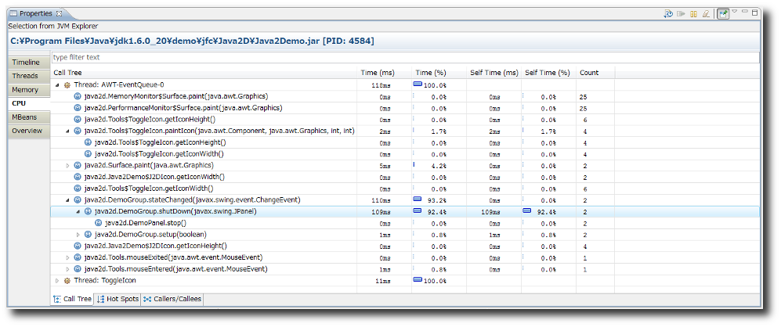Click the clear CPU profiling data eraser icon
781x327 pixels.
(706, 14)
